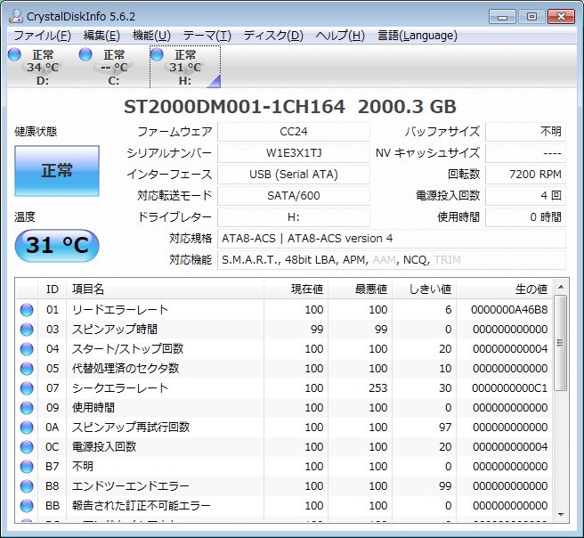Image resolution: width=584 pixels, height=538 pixels.
Task: Click the 生の値 column header
Action: 504,289
